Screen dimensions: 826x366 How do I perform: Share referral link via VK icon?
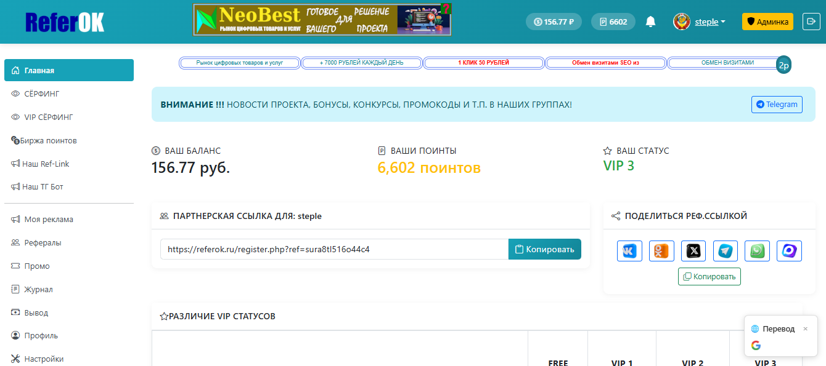click(x=629, y=251)
